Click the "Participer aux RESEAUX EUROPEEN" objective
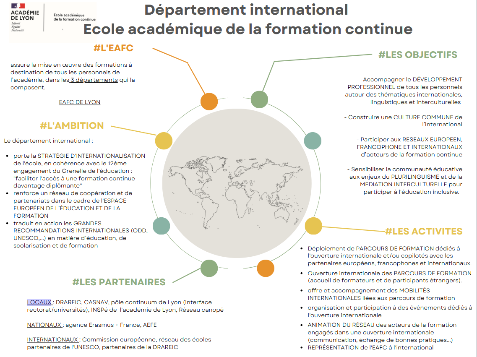The image size is (477, 357). (x=409, y=147)
